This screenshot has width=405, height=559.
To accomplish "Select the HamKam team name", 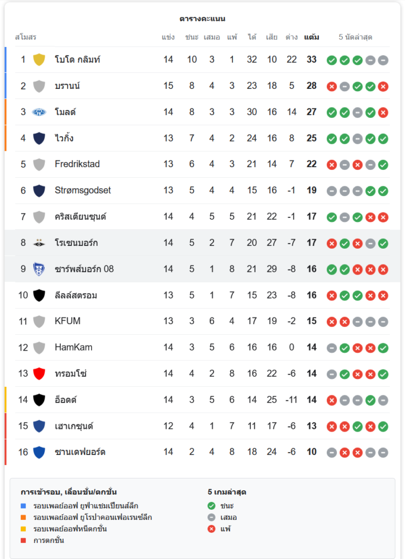I will pyautogui.click(x=74, y=347).
